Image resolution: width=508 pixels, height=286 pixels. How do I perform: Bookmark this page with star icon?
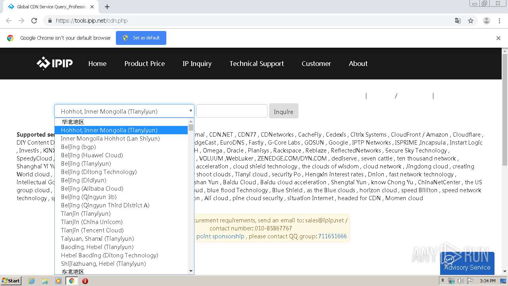point(471,21)
